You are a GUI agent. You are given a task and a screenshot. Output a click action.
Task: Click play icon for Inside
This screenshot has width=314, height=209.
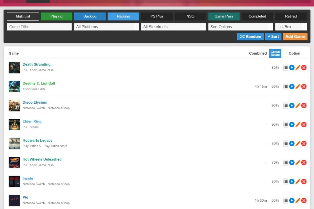click(x=292, y=182)
